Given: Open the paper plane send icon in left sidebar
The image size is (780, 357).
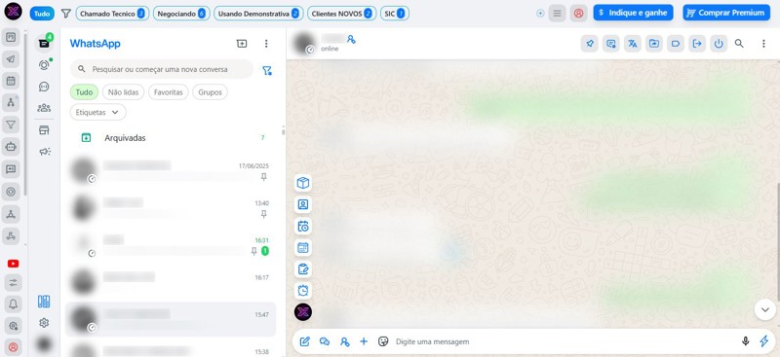Looking at the screenshot, I should point(11,59).
